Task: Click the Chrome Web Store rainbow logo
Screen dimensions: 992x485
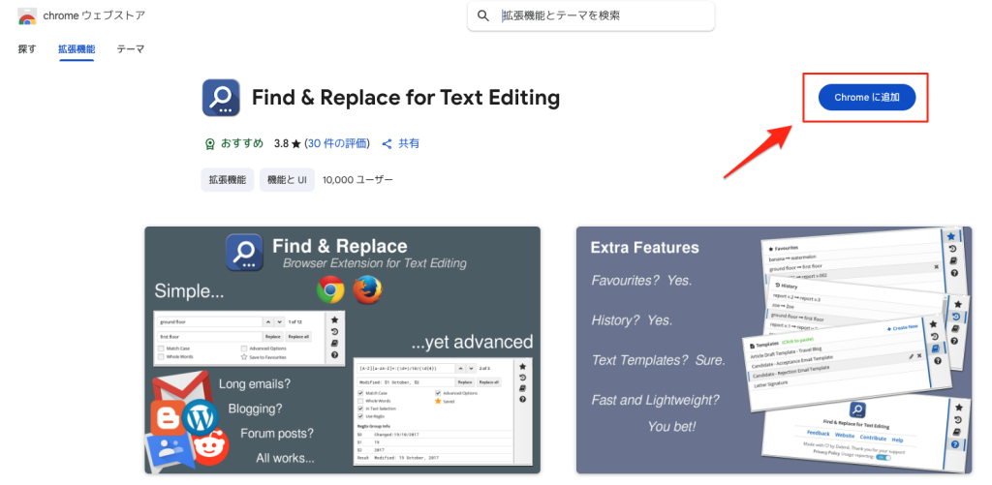Action: coord(27,16)
